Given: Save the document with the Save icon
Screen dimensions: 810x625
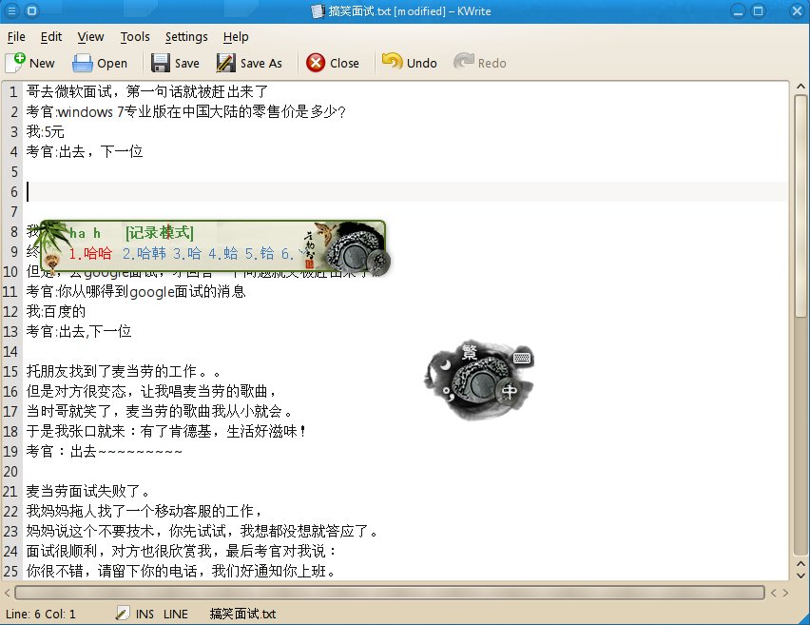Looking at the screenshot, I should 161,63.
